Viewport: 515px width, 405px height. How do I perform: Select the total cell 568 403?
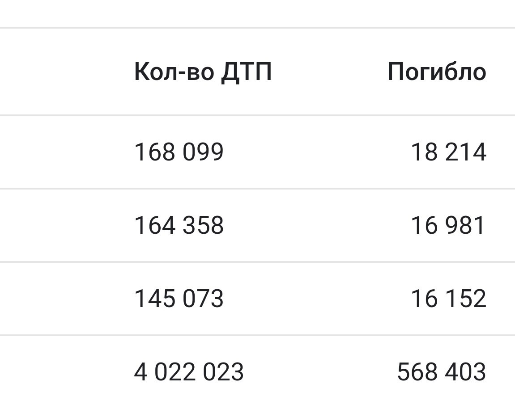point(442,372)
